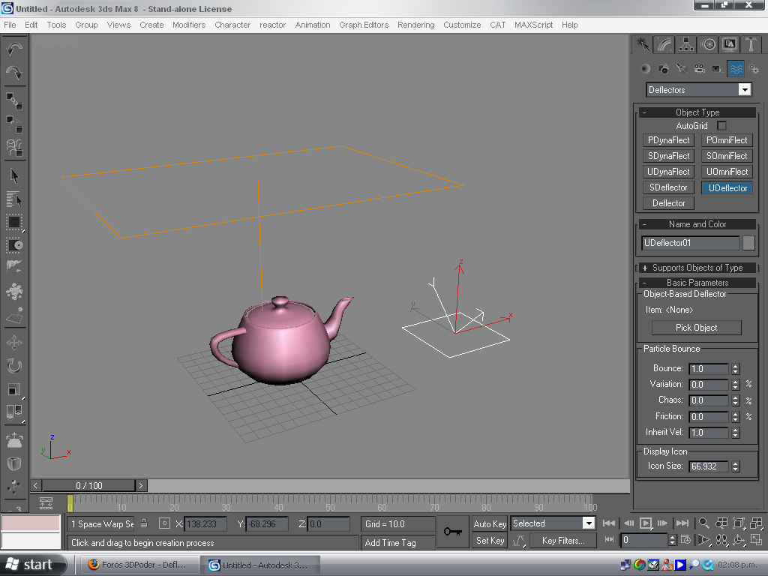The image size is (768, 576).
Task: Activate the Select and Scale tool
Action: pyautogui.click(x=14, y=390)
